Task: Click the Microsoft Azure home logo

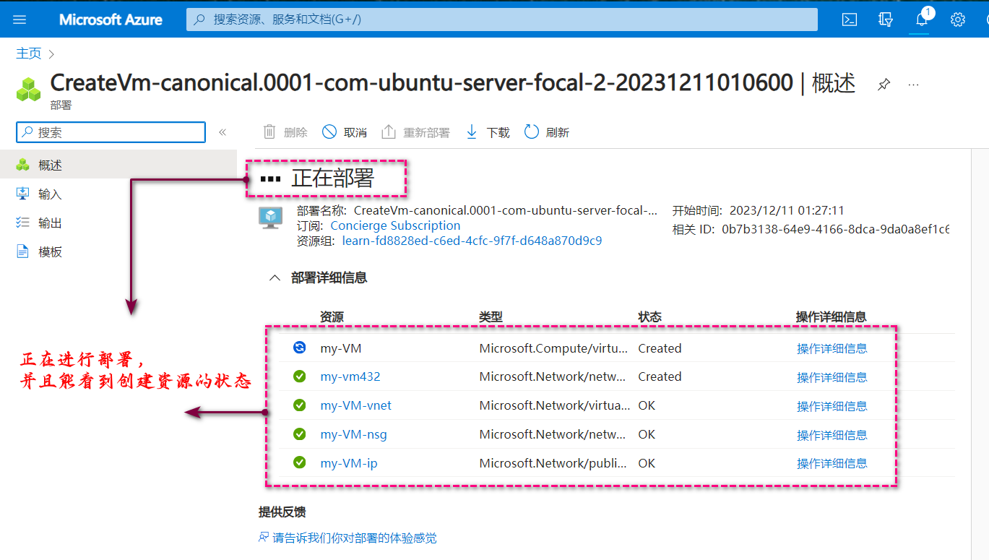Action: click(111, 20)
